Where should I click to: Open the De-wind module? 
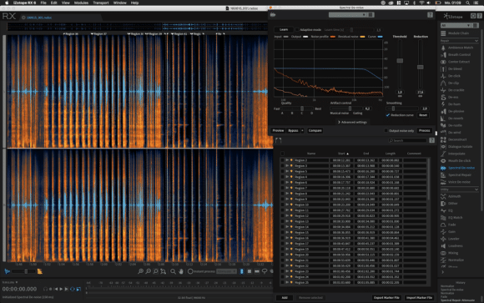click(x=451, y=133)
